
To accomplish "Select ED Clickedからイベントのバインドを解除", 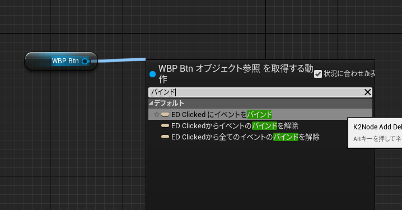I will [x=260, y=125].
